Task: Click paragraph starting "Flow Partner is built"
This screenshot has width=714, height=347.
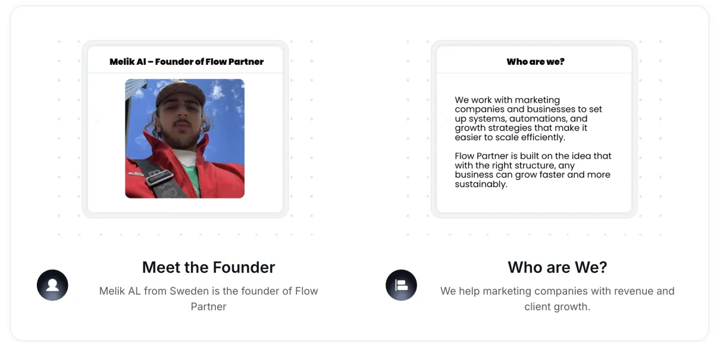Action: point(533,170)
